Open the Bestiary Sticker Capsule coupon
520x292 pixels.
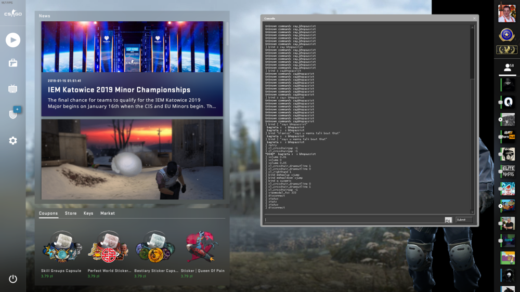pos(155,254)
